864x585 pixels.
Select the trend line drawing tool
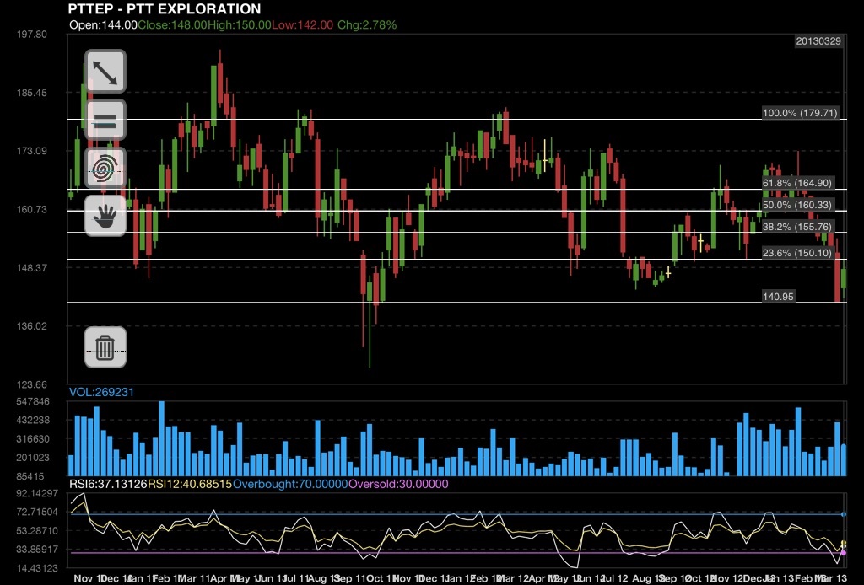[105, 72]
